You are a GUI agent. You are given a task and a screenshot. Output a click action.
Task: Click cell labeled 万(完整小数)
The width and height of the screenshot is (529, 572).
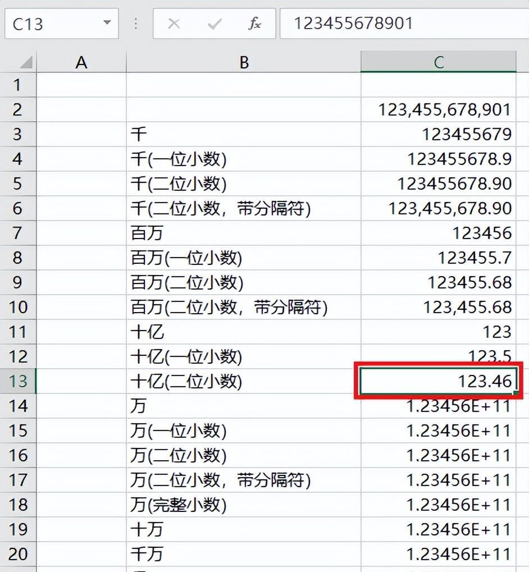(244, 505)
